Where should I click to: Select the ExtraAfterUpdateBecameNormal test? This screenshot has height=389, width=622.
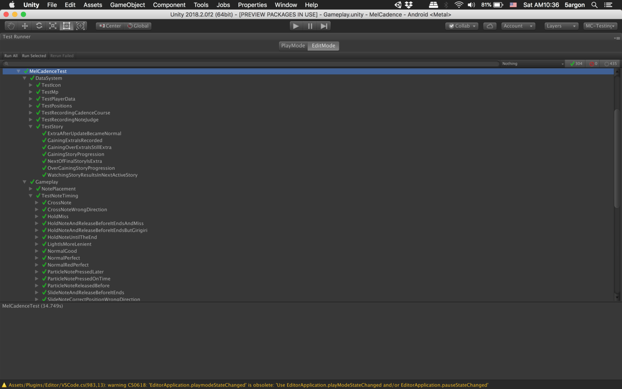click(84, 133)
